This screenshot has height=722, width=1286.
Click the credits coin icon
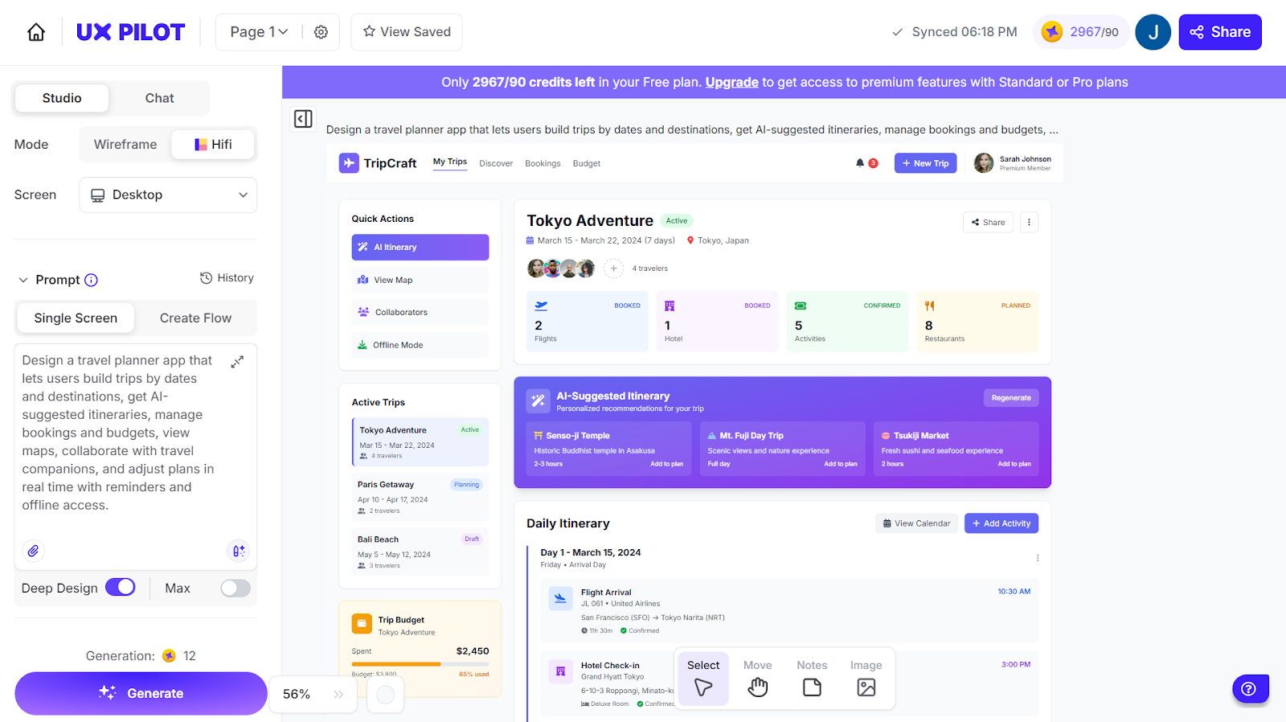1052,32
